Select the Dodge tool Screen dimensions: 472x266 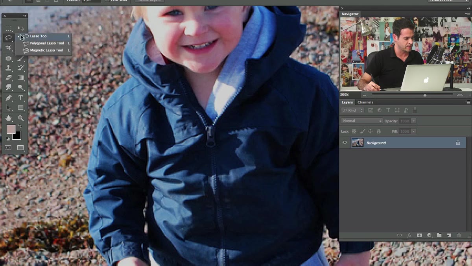[x=20, y=88]
